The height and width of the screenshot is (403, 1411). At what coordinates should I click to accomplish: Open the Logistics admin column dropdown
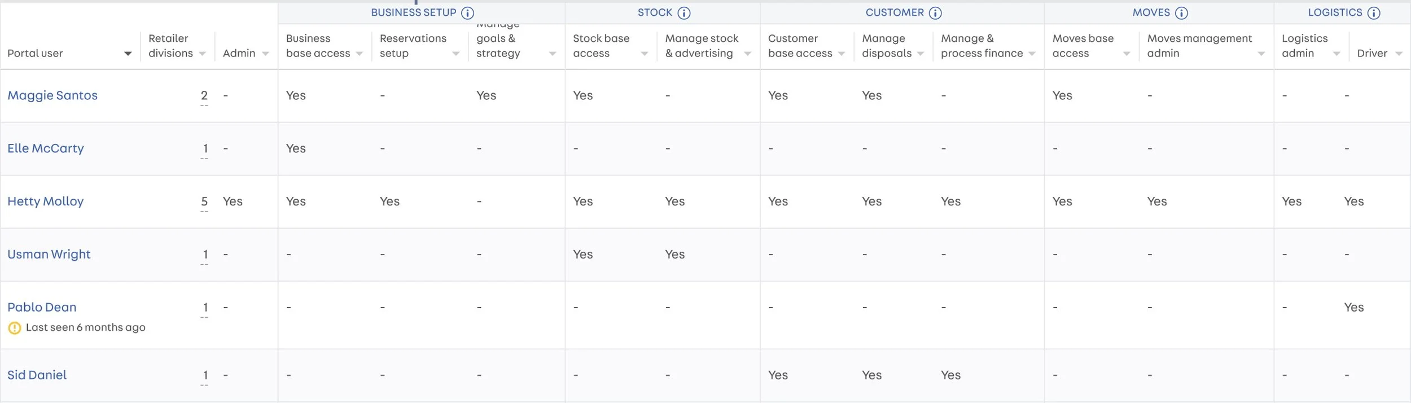click(x=1336, y=54)
